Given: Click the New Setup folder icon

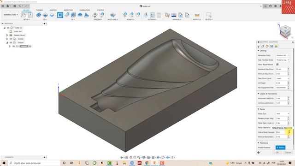Looking at the screenshot, I should [x=24, y=15].
